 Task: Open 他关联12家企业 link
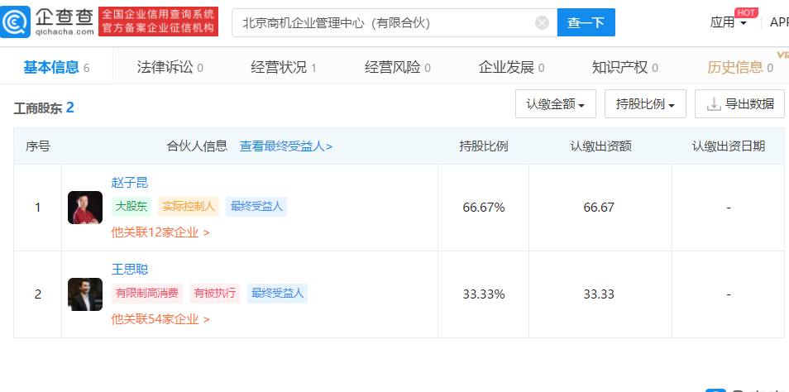pyautogui.click(x=160, y=232)
